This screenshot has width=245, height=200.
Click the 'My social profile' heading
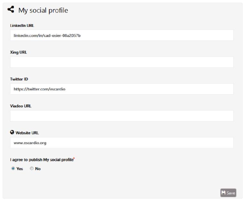click(x=43, y=10)
